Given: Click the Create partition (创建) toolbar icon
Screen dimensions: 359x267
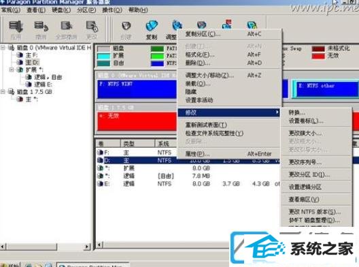Looking at the screenshot, I should pos(126,27).
